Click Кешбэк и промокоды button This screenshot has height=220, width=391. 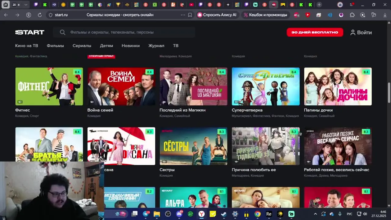coord(265,15)
